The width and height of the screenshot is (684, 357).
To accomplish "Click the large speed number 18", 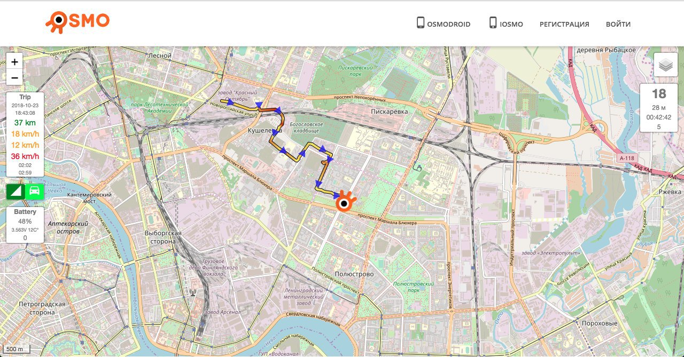I will pyautogui.click(x=659, y=94).
